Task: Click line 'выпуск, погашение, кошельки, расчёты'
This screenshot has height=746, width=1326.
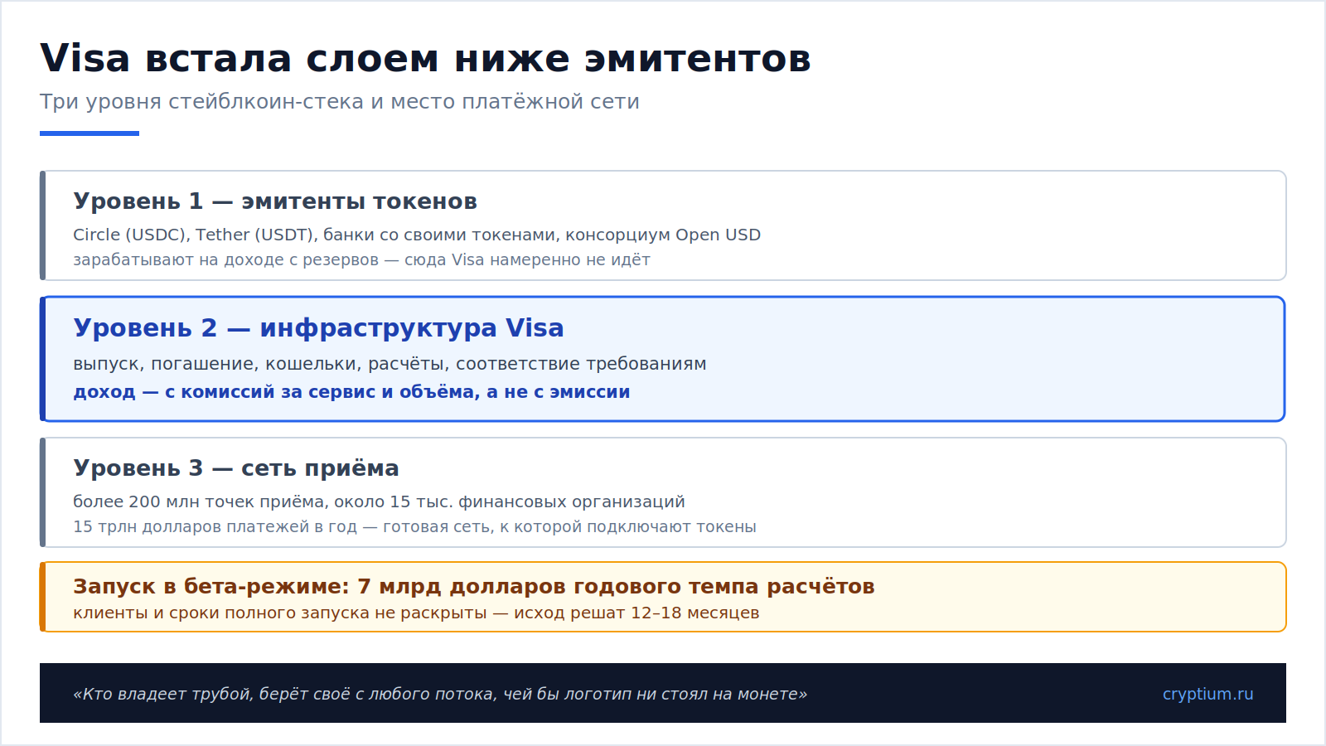Action: [x=390, y=364]
